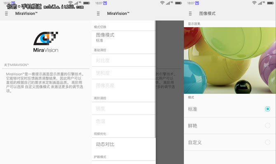Click the MiraVision eye logo
This screenshot has height=164, width=276.
pyautogui.click(x=46, y=38)
